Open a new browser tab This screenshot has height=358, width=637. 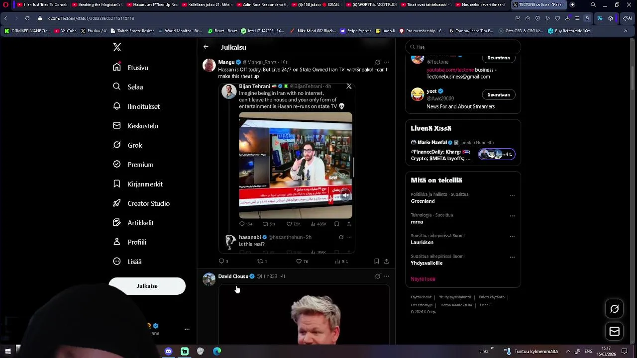[572, 4]
